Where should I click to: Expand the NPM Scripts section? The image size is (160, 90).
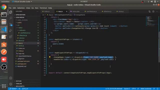[x=27, y=86]
